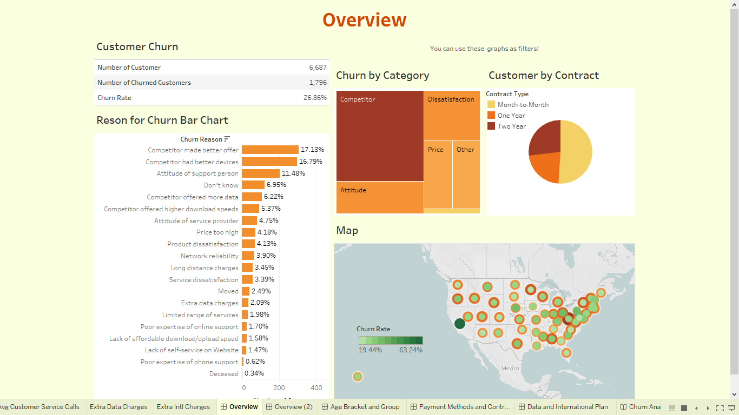
Task: Click the dark solid square view icon
Action: [684, 408]
